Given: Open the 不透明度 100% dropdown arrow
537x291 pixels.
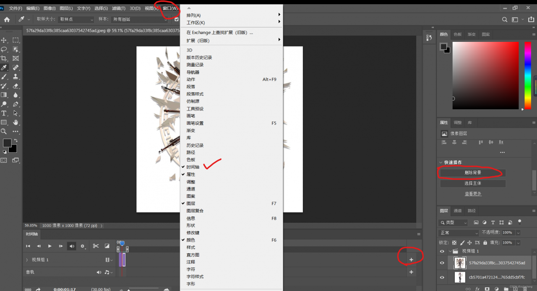Looking at the screenshot, I should (518, 232).
